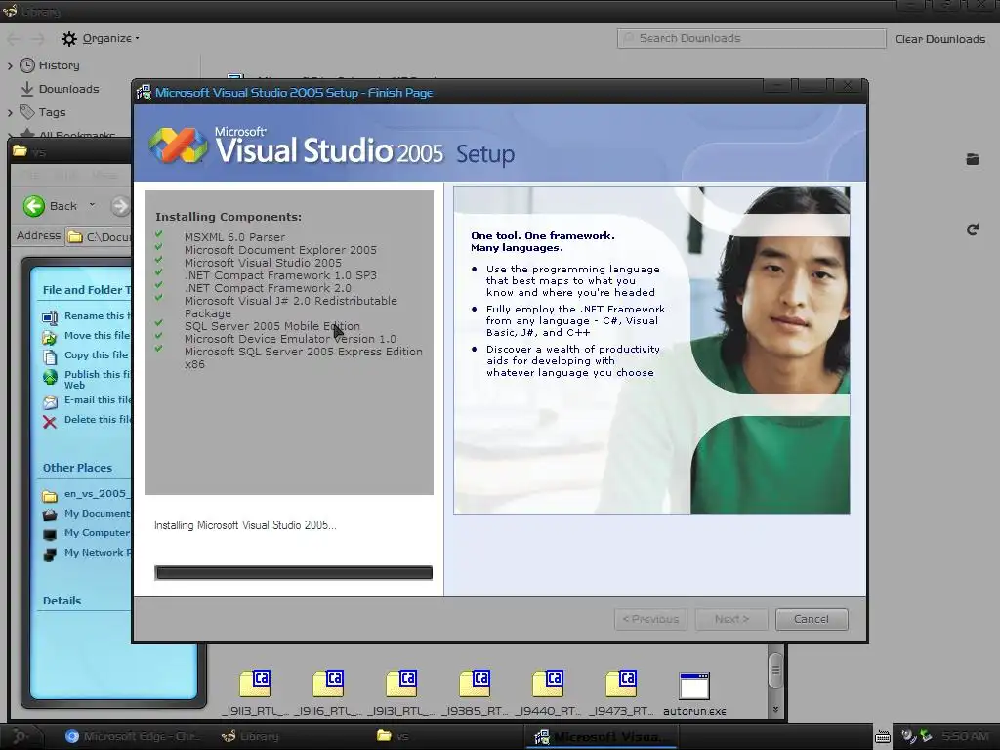Click the Visual Studio 2005 setup logo icon
The width and height of the screenshot is (1000, 750).
pyautogui.click(x=178, y=146)
